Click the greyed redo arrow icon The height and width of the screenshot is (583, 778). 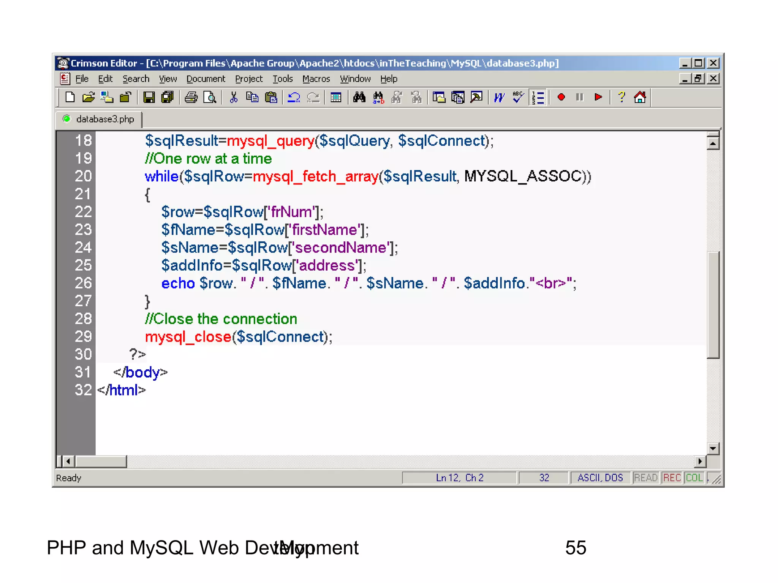(x=313, y=98)
